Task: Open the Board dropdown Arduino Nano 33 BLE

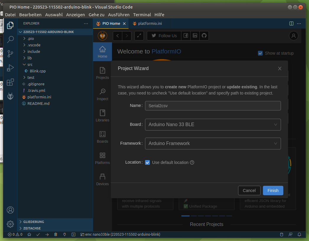Action: (x=213, y=125)
